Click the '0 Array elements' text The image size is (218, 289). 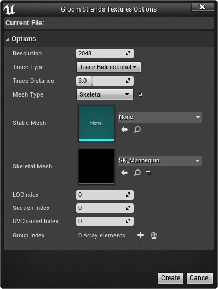tap(102, 235)
